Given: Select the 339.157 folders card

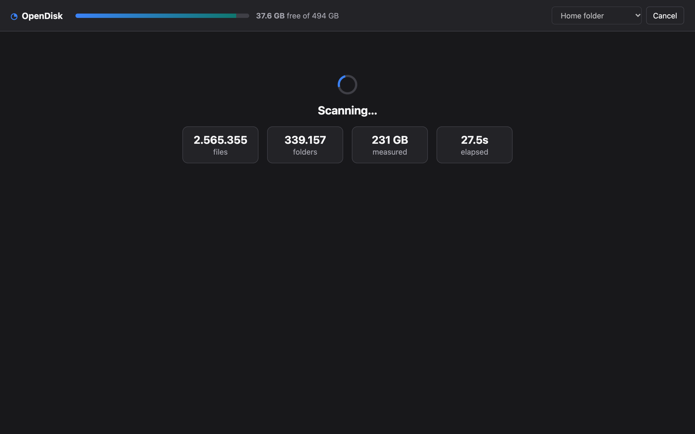Looking at the screenshot, I should (305, 145).
